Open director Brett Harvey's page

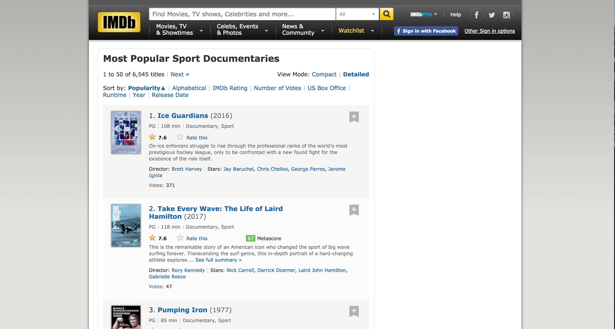[187, 169]
